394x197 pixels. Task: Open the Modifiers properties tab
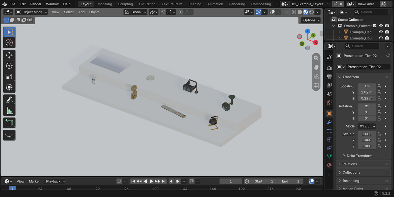[x=329, y=122]
